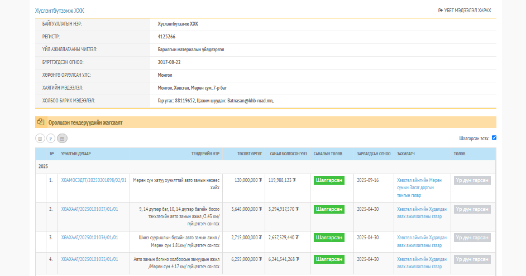This screenshot has height=276, width=526.
Task: Open tender ХӨАХААГ/20250101034/01/01 link
Action: 89,238
